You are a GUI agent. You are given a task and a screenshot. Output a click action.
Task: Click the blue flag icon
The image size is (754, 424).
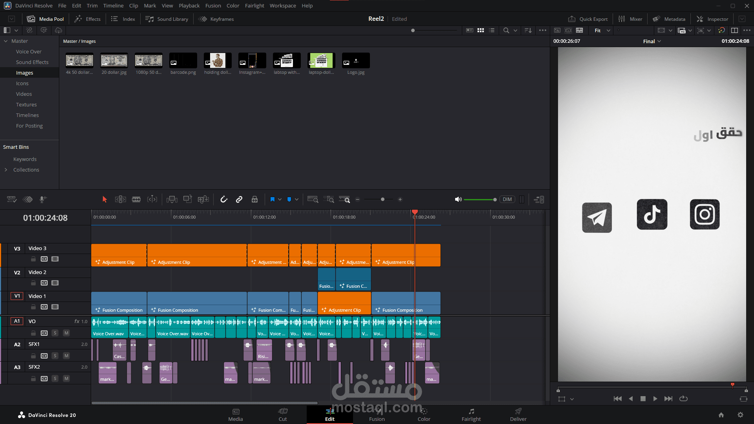pyautogui.click(x=273, y=199)
